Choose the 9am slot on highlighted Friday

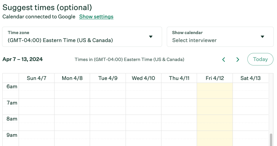tap(215, 135)
